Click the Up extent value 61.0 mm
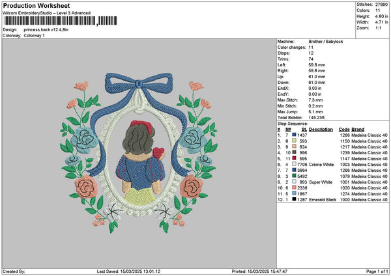Screen dimensions: 391x276 click(317, 77)
